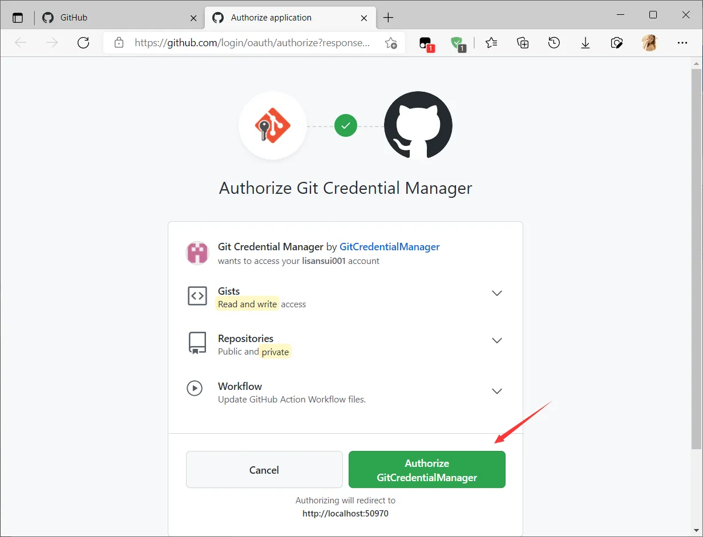Go forward one page

pos(52,43)
